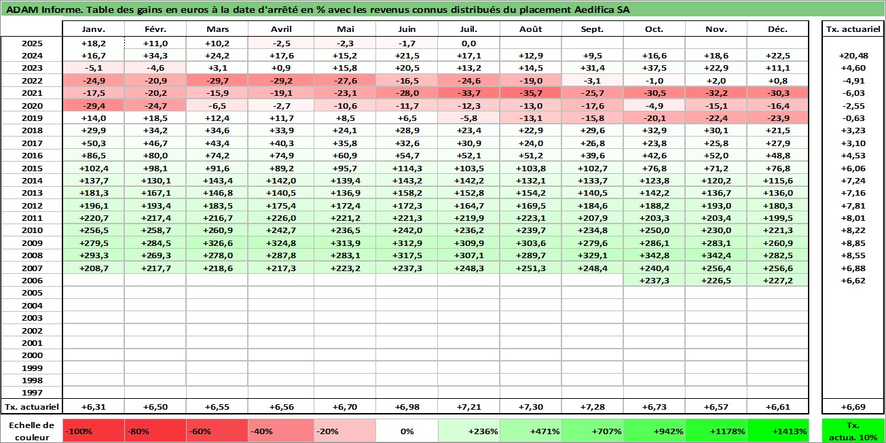Image resolution: width=886 pixels, height=443 pixels.
Task: Click the +37,5 cell in 2023 row
Action: [x=654, y=69]
